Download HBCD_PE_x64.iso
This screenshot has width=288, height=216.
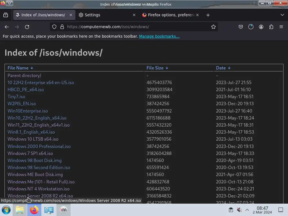[x=26, y=90]
